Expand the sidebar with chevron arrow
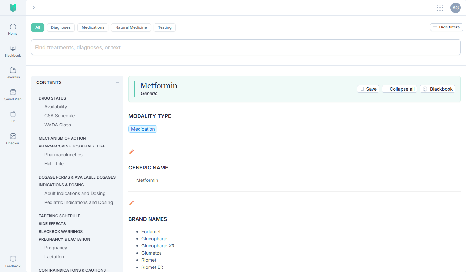 coord(33,8)
